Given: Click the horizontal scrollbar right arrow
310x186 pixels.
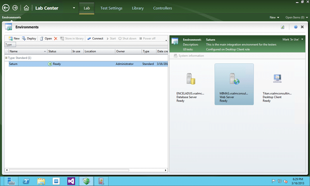Looking at the screenshot, I should pos(166,170).
